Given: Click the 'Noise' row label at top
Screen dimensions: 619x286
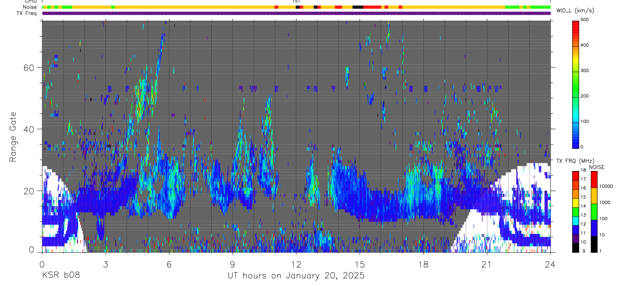Looking at the screenshot, I should click(30, 7).
